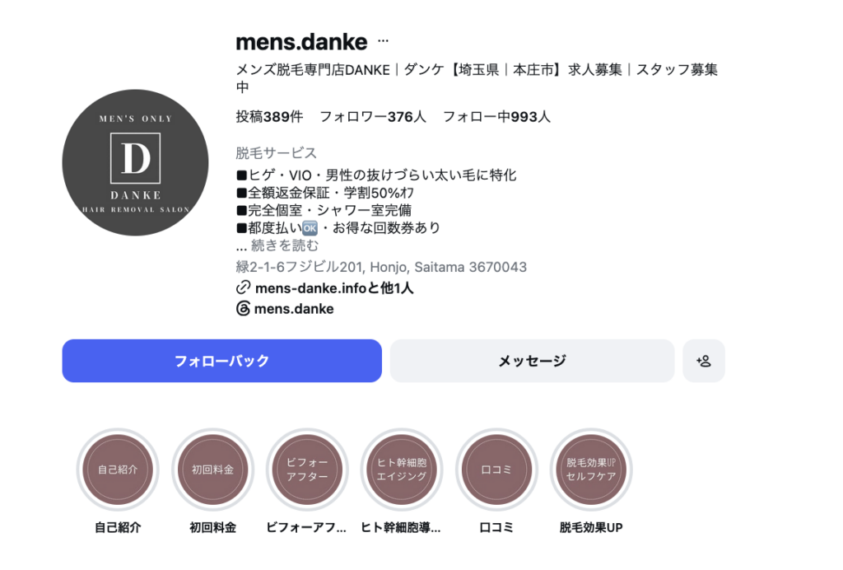Open the three-dot options menu beside mens.danke
This screenshot has width=843, height=570.
pyautogui.click(x=383, y=41)
